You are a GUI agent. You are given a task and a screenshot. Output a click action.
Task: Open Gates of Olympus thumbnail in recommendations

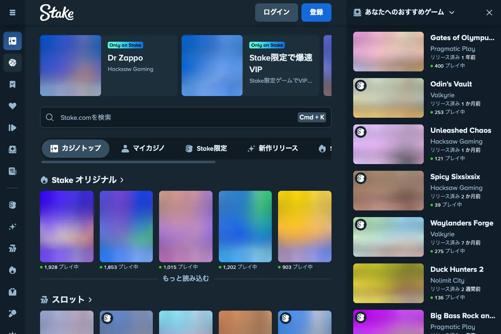388,51
